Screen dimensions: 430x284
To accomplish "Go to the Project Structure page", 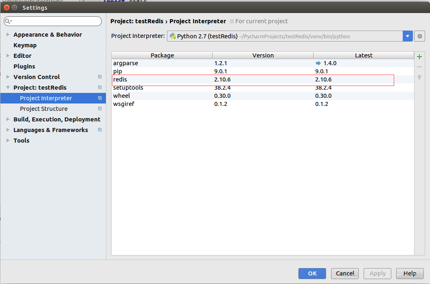I will click(44, 109).
